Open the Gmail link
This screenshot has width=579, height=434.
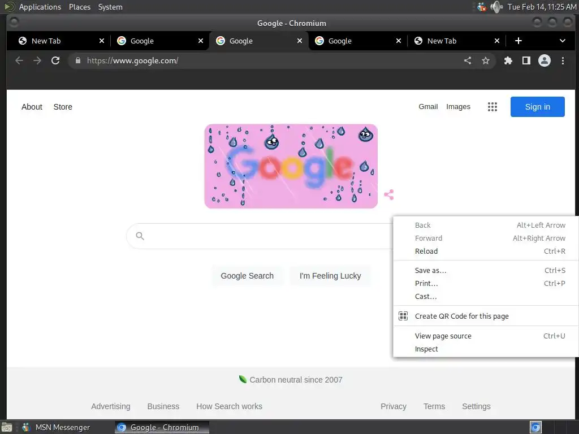428,107
